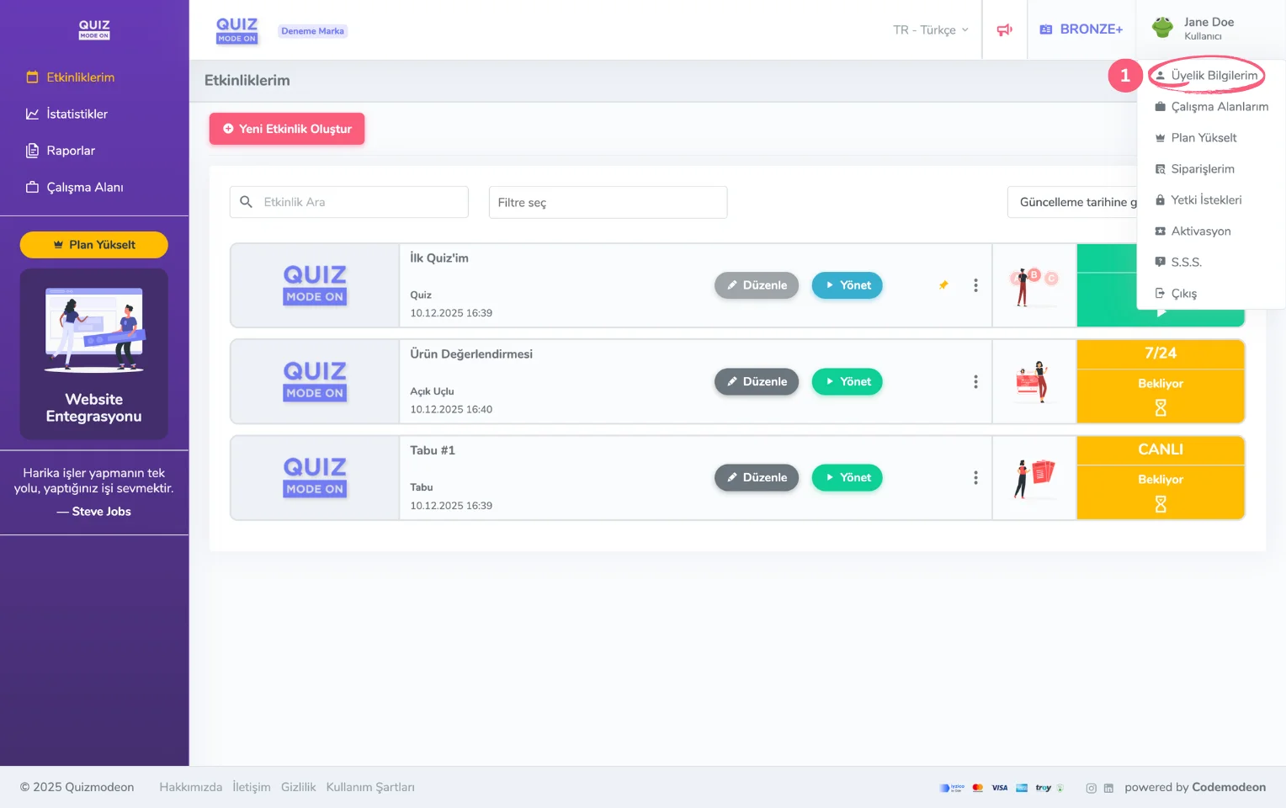Click the Instagram icon in footer
This screenshot has height=808, width=1286.
(1091, 789)
